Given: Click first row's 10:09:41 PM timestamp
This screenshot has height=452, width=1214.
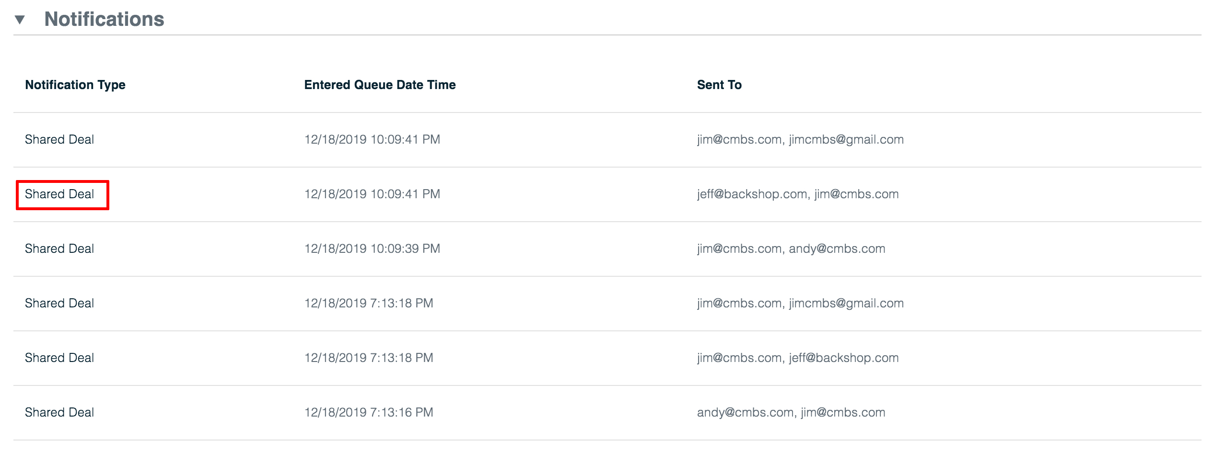Looking at the screenshot, I should [x=372, y=139].
